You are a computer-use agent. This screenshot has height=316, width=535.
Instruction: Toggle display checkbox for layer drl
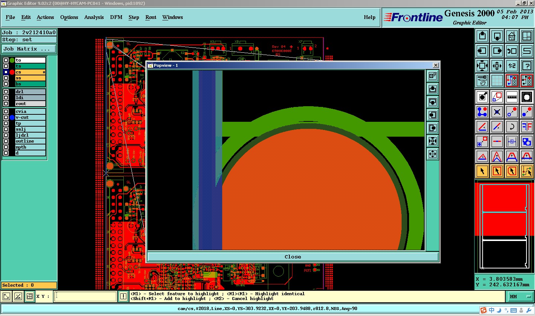click(x=6, y=92)
